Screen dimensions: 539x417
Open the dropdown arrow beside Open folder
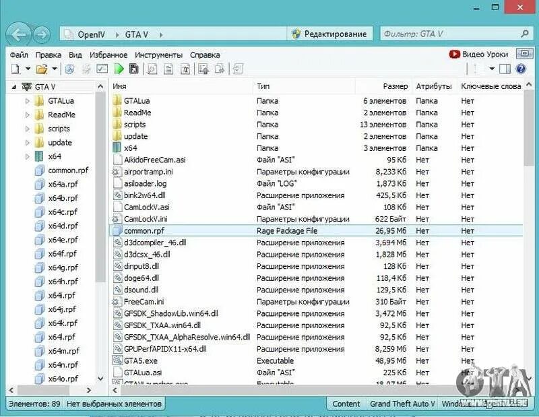[55, 69]
